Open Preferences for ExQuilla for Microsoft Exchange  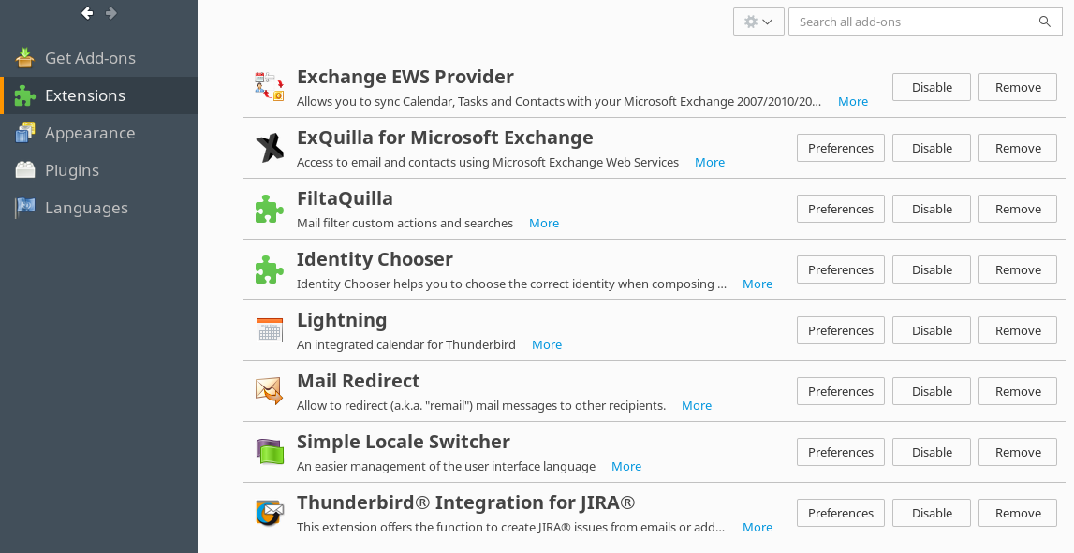[x=840, y=148]
